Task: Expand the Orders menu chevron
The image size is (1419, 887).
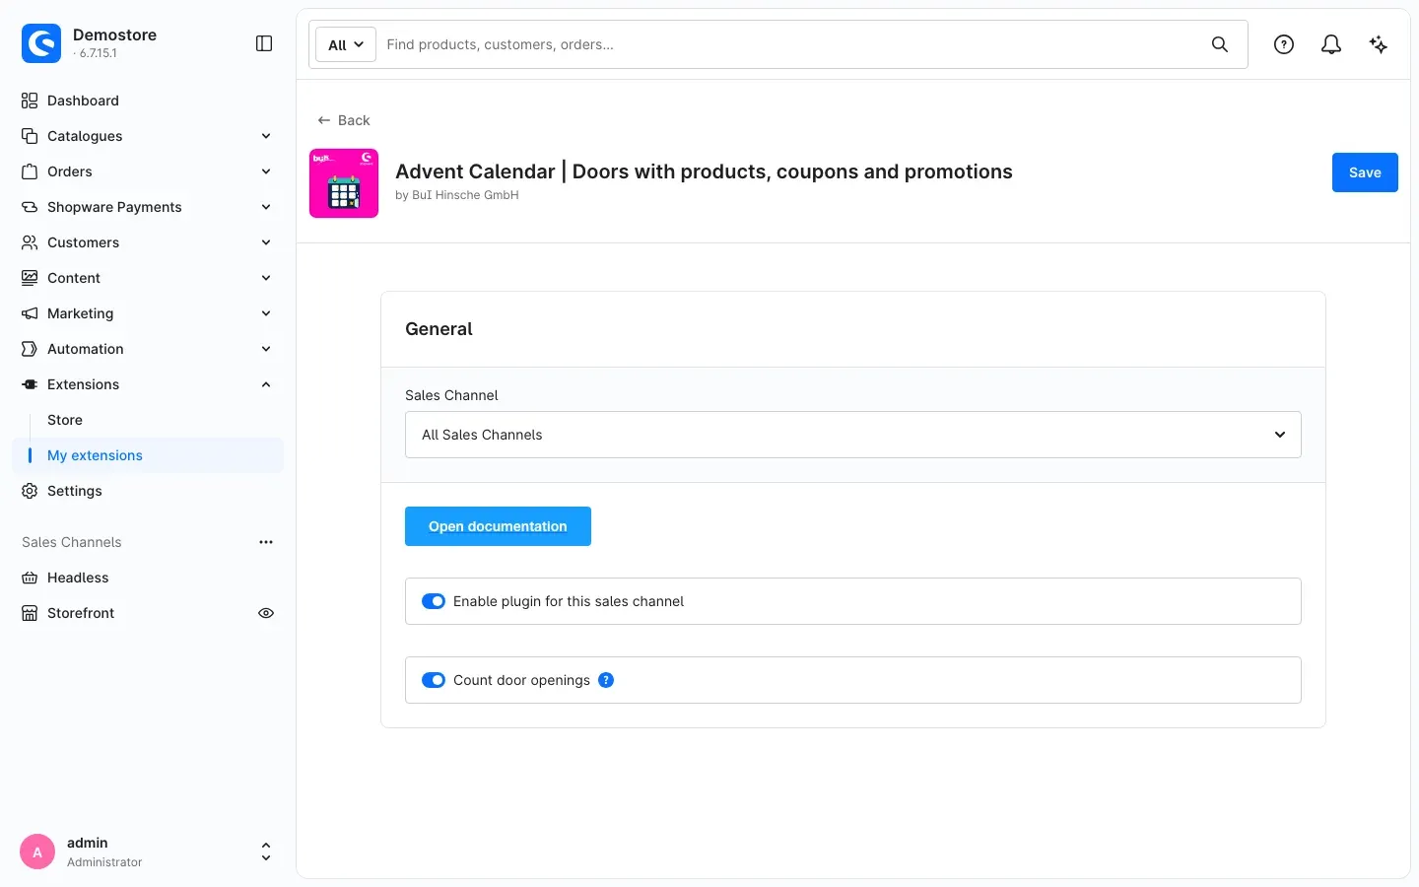Action: pyautogui.click(x=266, y=171)
